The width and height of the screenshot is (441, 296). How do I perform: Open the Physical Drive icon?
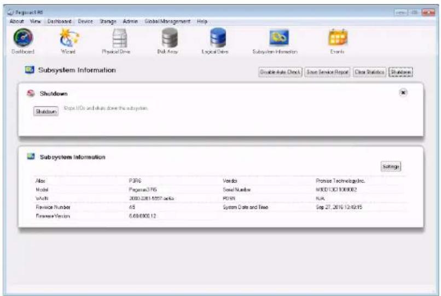coord(119,38)
